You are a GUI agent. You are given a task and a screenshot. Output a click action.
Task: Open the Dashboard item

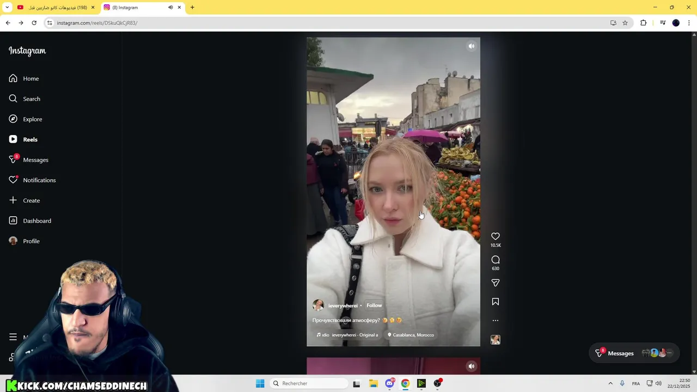click(x=30, y=220)
